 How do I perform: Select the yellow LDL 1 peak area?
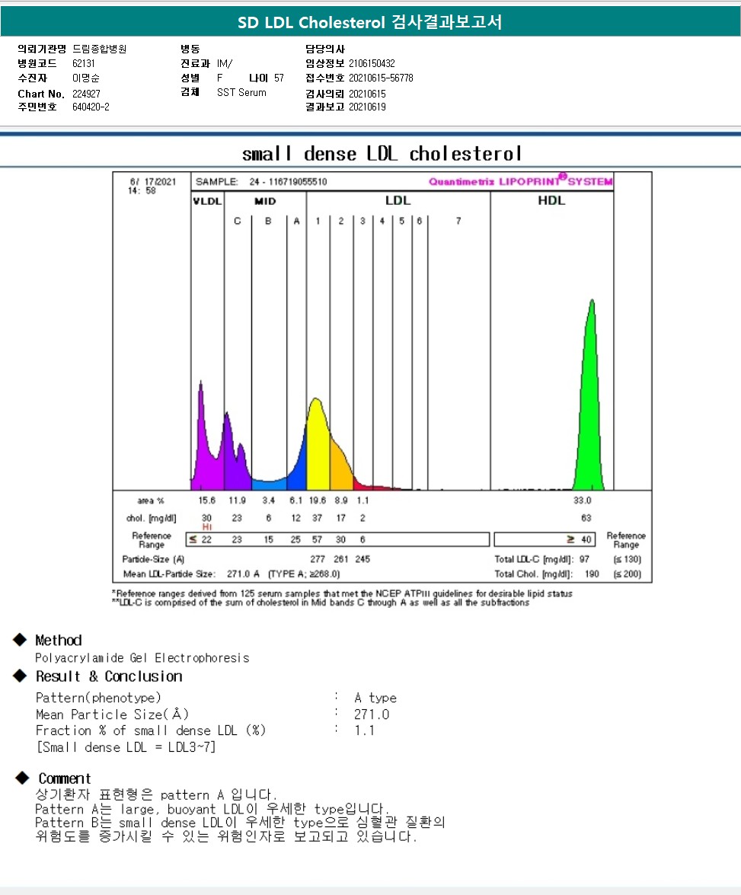[317, 449]
